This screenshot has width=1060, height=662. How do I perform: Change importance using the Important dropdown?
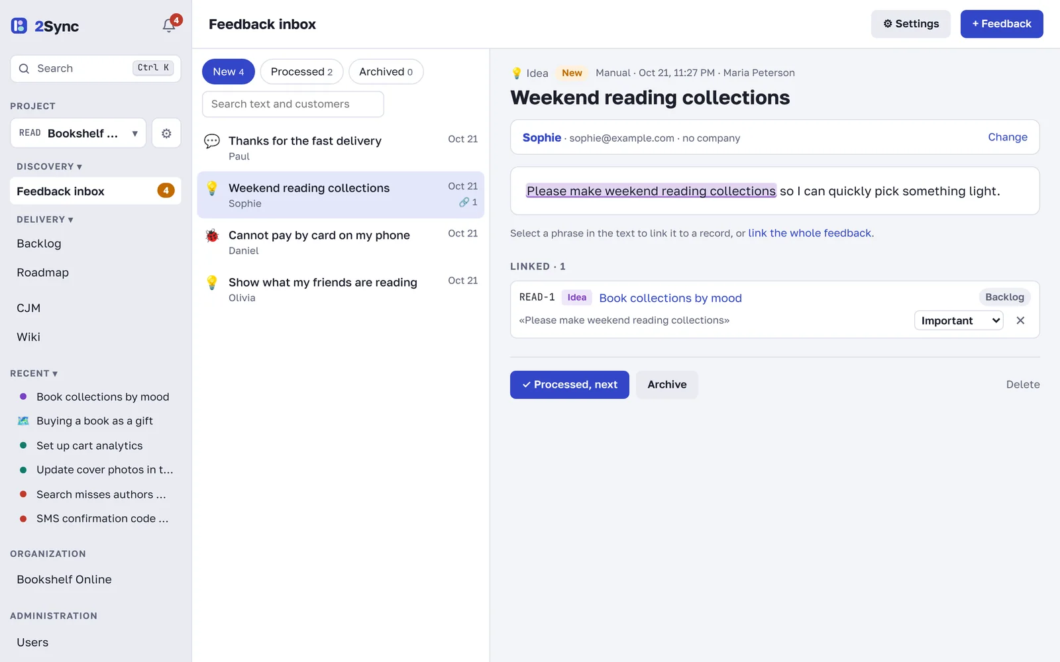959,320
